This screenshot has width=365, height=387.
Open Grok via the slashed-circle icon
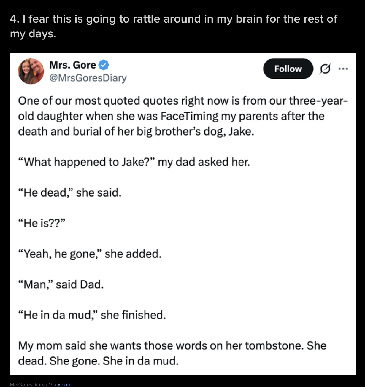[325, 69]
